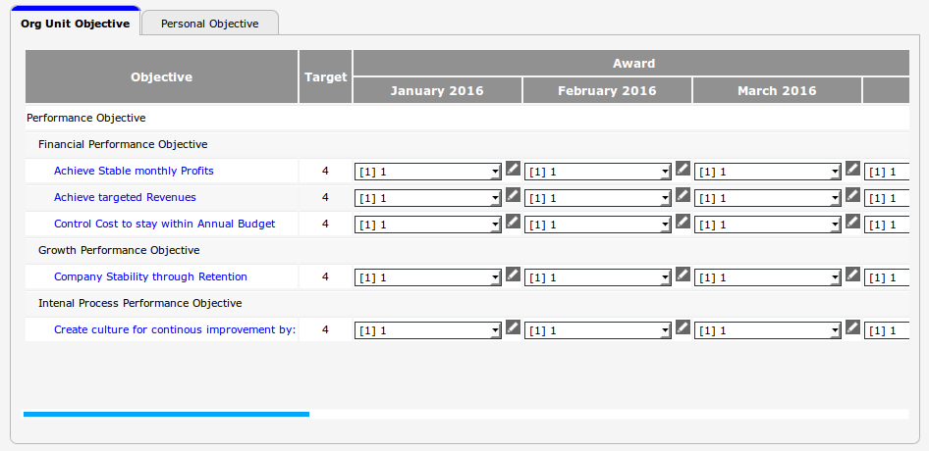
Task: Select the Org Unit Objective tab
Action: pyautogui.click(x=76, y=24)
